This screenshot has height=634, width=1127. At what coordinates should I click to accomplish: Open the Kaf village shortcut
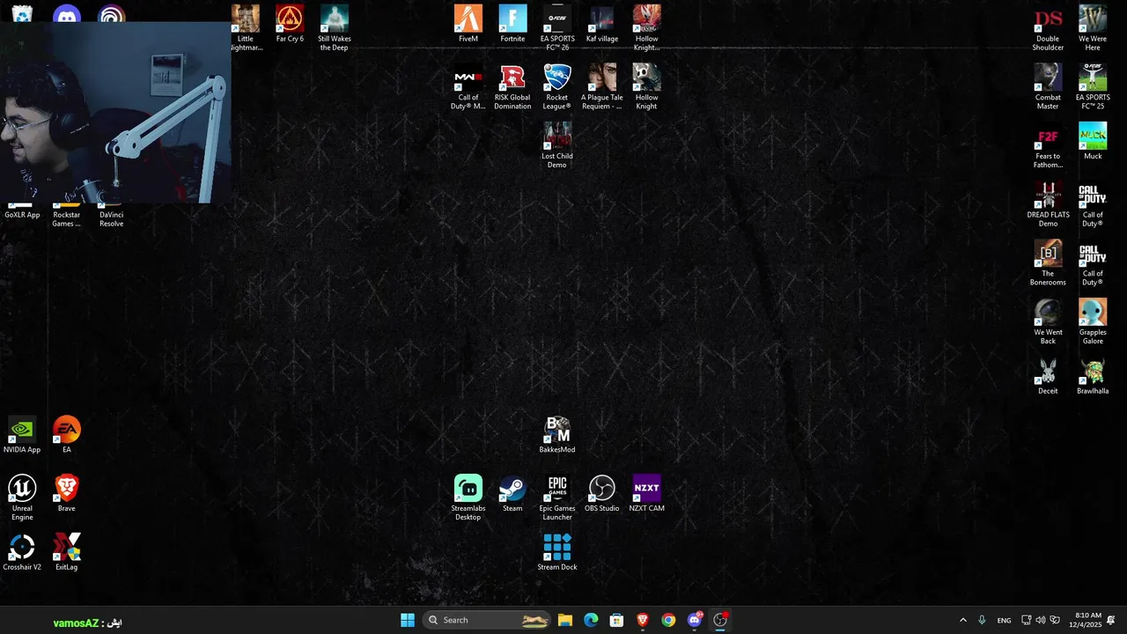(602, 24)
